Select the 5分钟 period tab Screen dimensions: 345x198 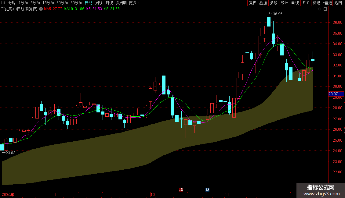[x=35, y=3]
